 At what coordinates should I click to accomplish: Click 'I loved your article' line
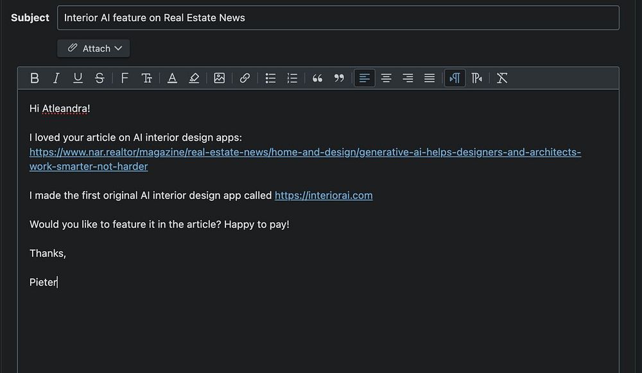135,137
